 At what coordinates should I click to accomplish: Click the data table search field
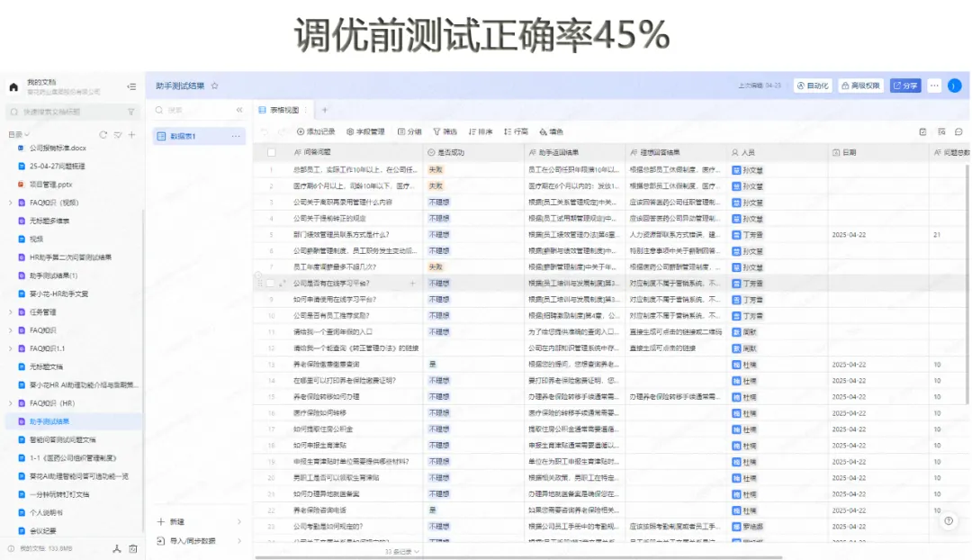point(193,110)
